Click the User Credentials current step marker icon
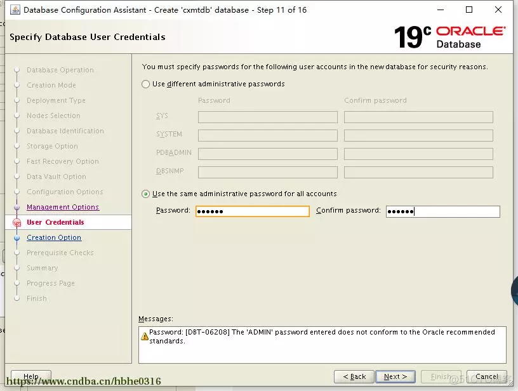The height and width of the screenshot is (391, 518). pos(17,223)
